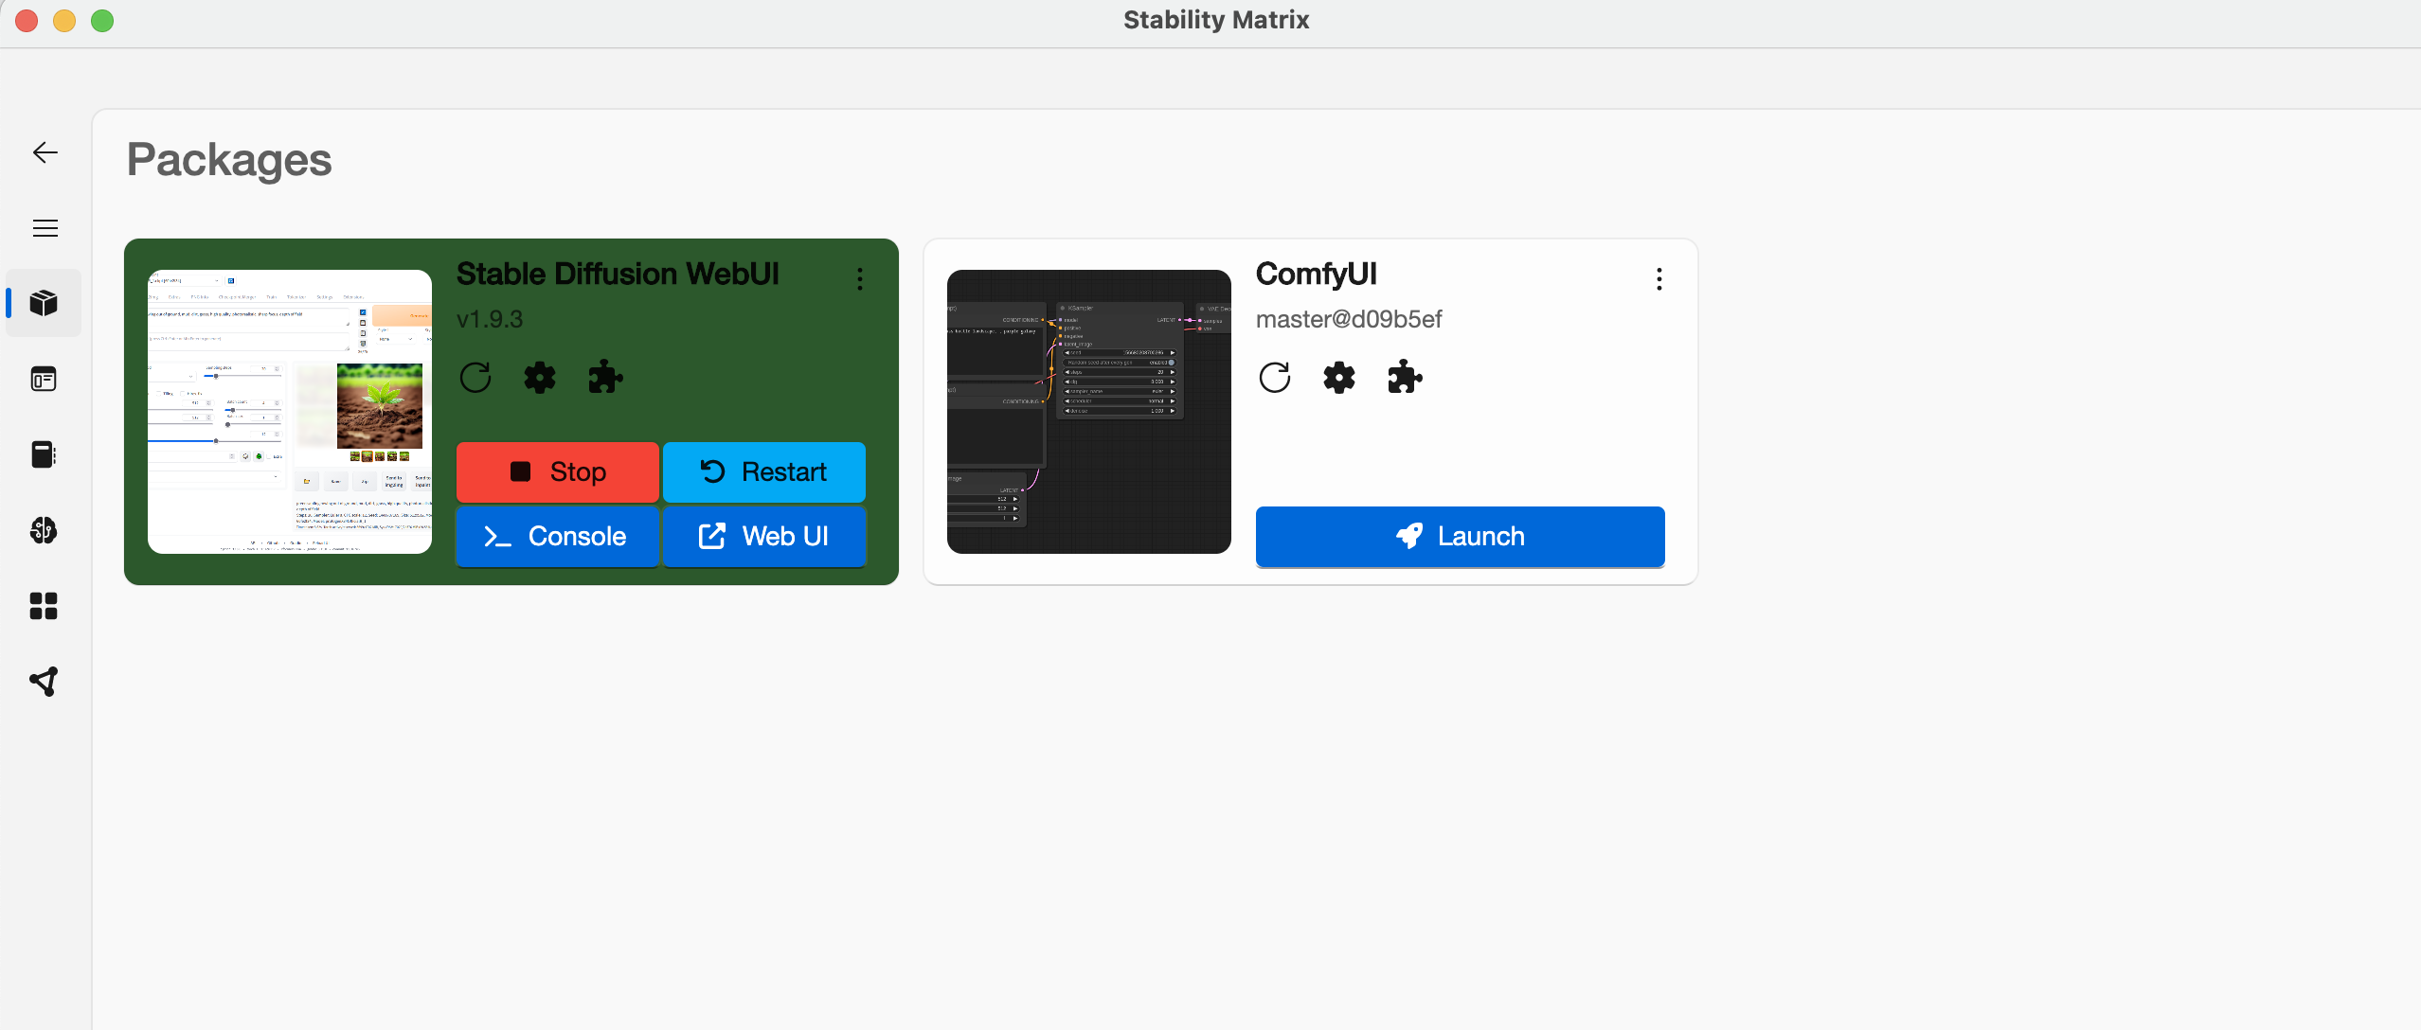Expand the hamburger navigation menu
The width and height of the screenshot is (2421, 1030).
(x=45, y=228)
